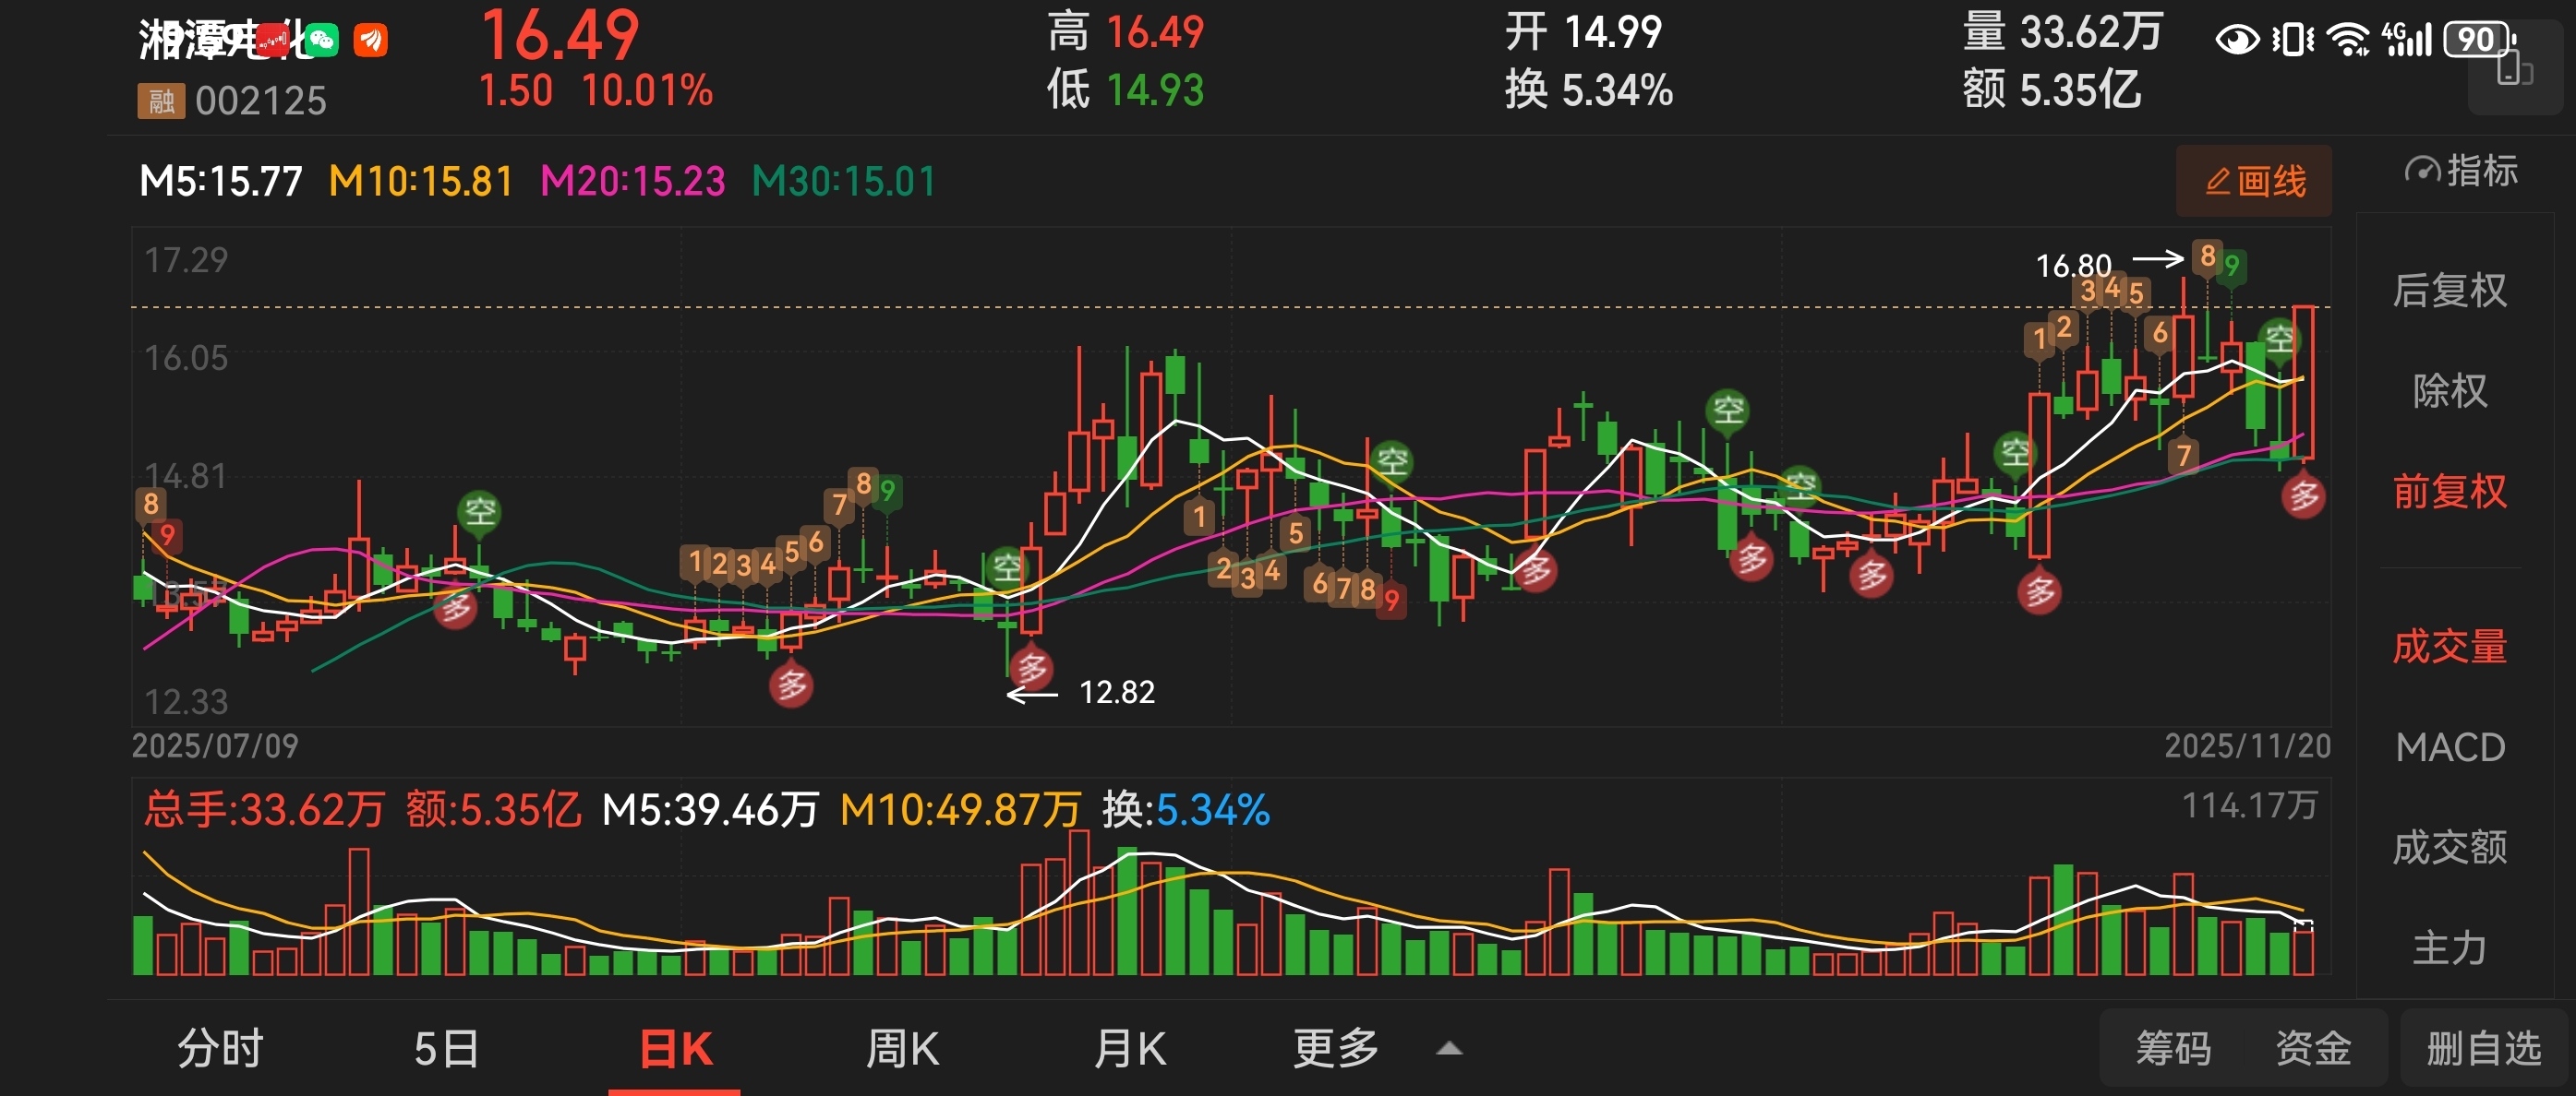Open the 更多 chart period menu

pyautogui.click(x=1336, y=1049)
